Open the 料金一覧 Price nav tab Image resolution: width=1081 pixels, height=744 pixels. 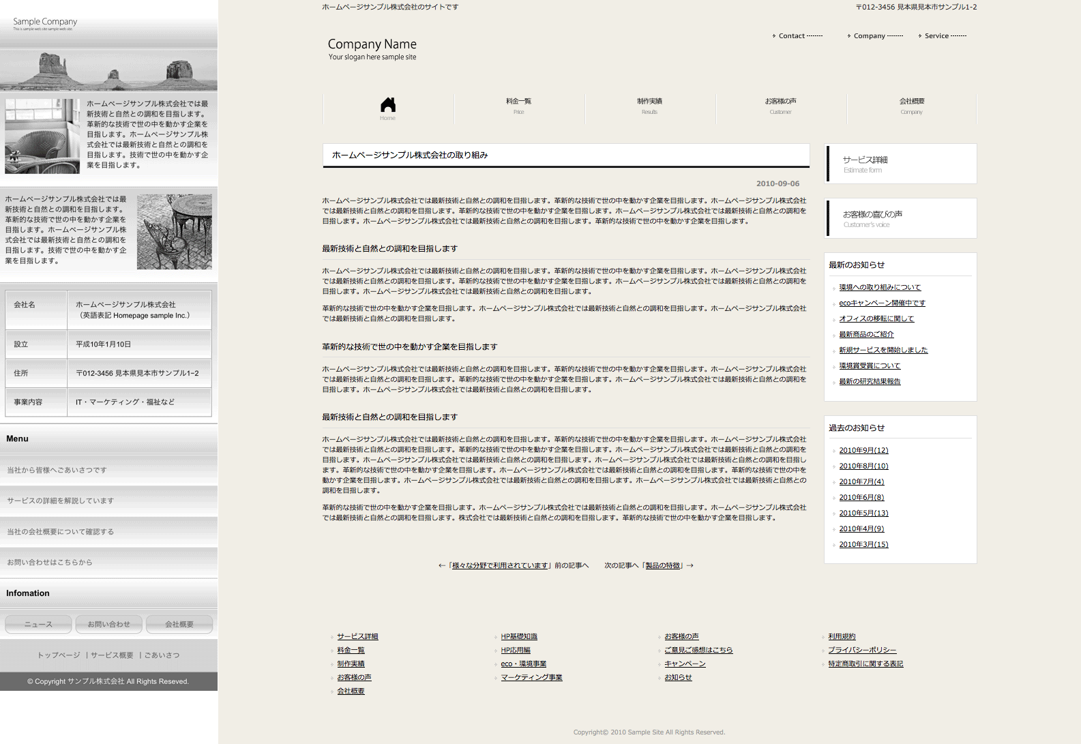tap(518, 106)
